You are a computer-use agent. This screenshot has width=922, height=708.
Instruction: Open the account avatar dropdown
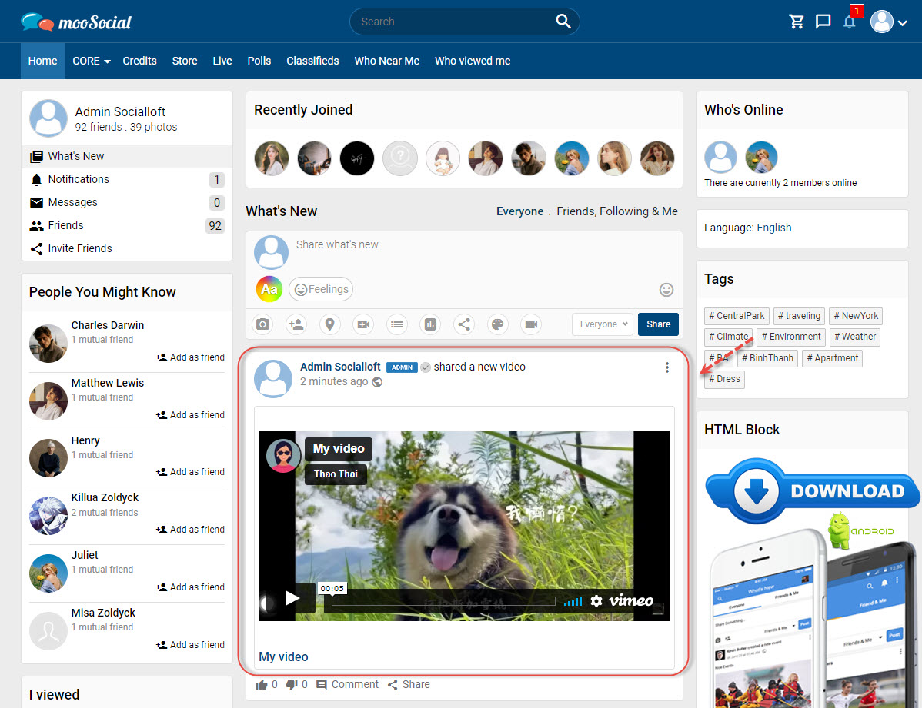click(x=888, y=22)
